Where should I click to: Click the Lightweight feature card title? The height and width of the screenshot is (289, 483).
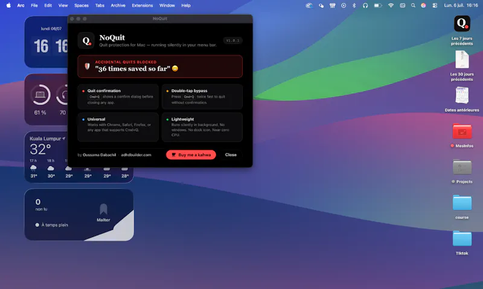(182, 119)
